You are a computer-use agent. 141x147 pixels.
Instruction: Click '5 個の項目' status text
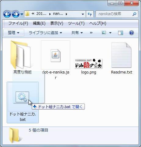click(x=38, y=130)
